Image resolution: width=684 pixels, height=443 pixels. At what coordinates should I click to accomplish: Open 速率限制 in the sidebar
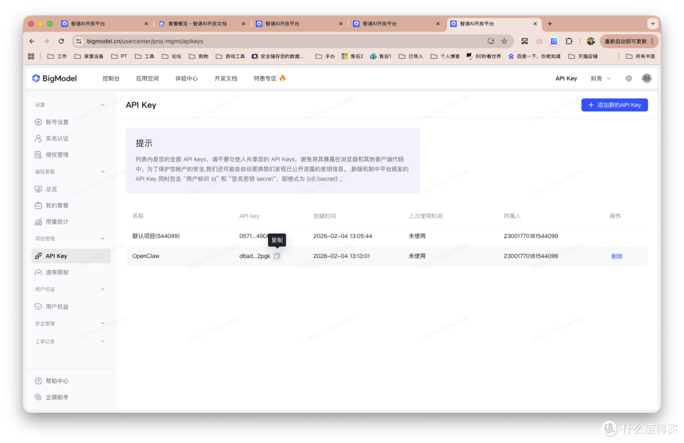[x=51, y=273]
